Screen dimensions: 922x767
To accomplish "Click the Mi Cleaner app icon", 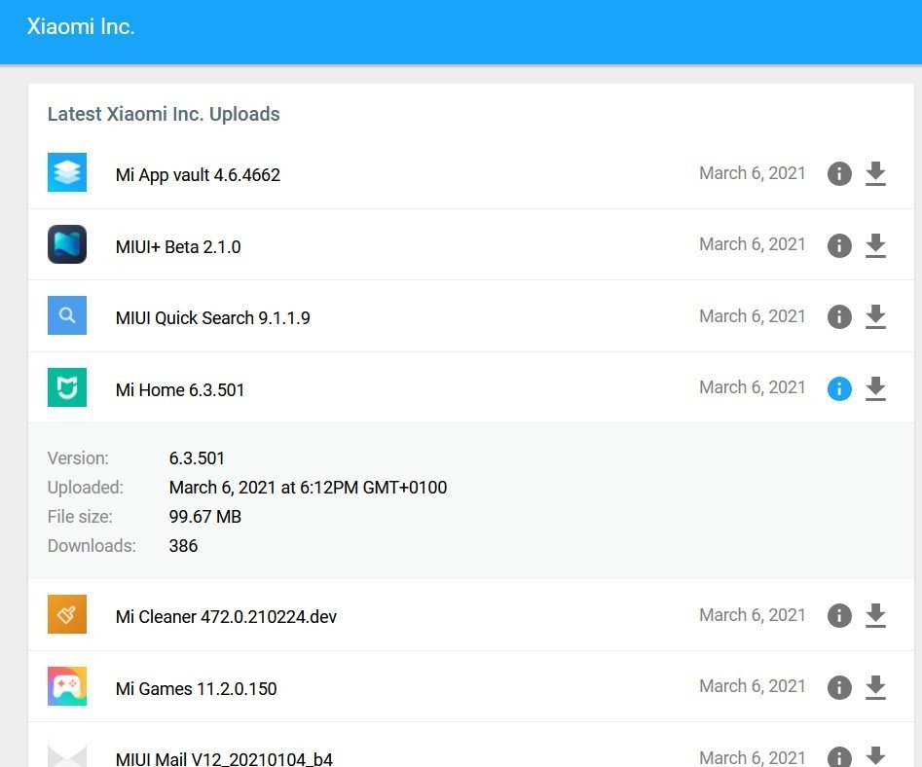I will 67,614.
